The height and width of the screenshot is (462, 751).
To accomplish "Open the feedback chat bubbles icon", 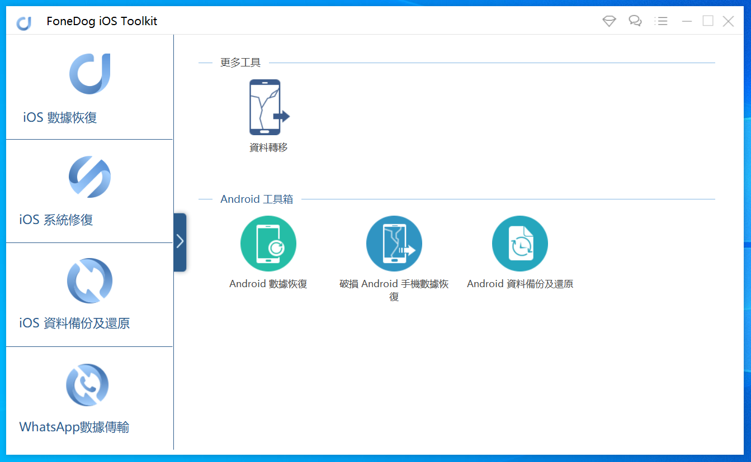I will coord(635,21).
